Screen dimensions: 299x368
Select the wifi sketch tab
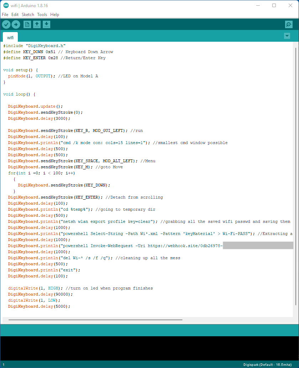(10, 37)
